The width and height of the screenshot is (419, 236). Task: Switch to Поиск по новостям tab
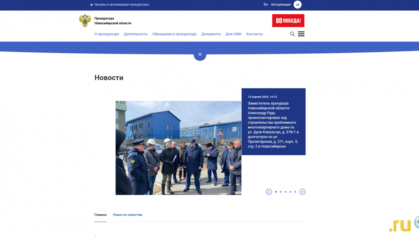tap(127, 215)
